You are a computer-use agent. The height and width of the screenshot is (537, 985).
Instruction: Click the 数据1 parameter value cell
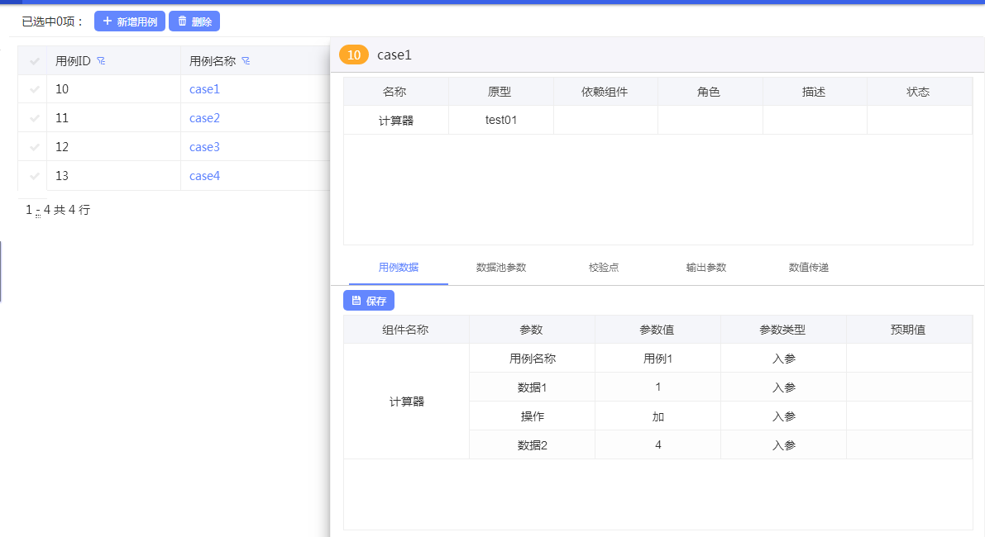click(657, 387)
